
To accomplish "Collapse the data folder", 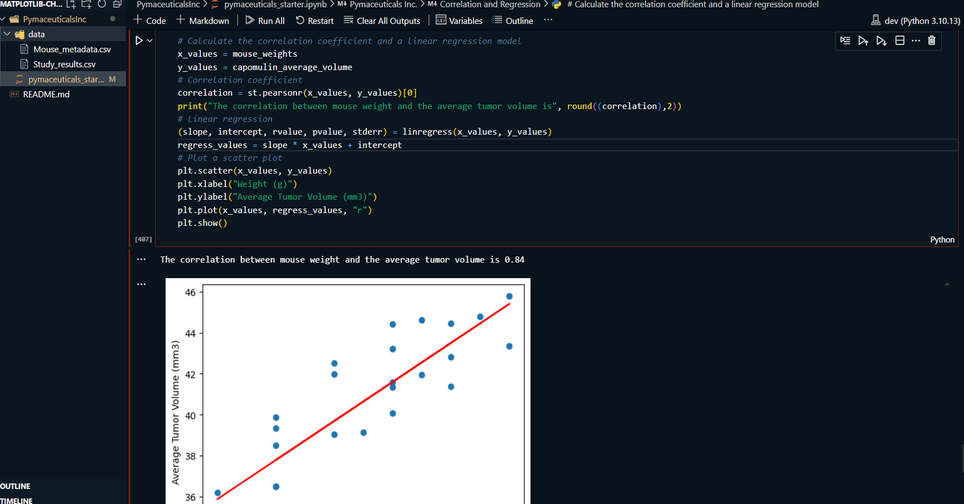I will click(x=7, y=34).
